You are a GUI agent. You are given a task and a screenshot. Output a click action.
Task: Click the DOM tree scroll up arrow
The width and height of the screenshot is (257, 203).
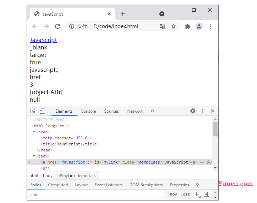215,119
